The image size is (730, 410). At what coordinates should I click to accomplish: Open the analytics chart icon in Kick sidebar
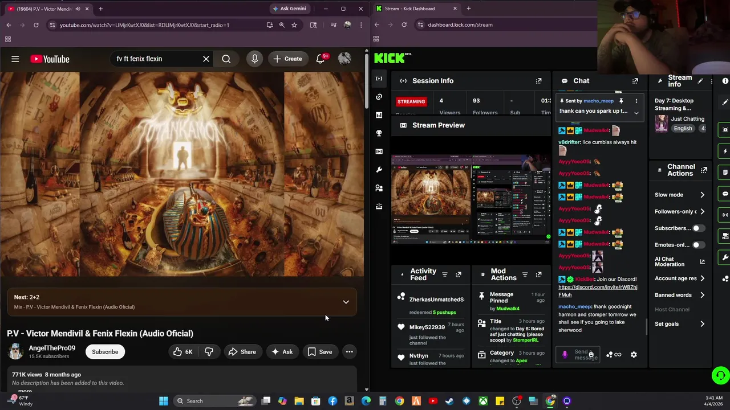(379, 115)
